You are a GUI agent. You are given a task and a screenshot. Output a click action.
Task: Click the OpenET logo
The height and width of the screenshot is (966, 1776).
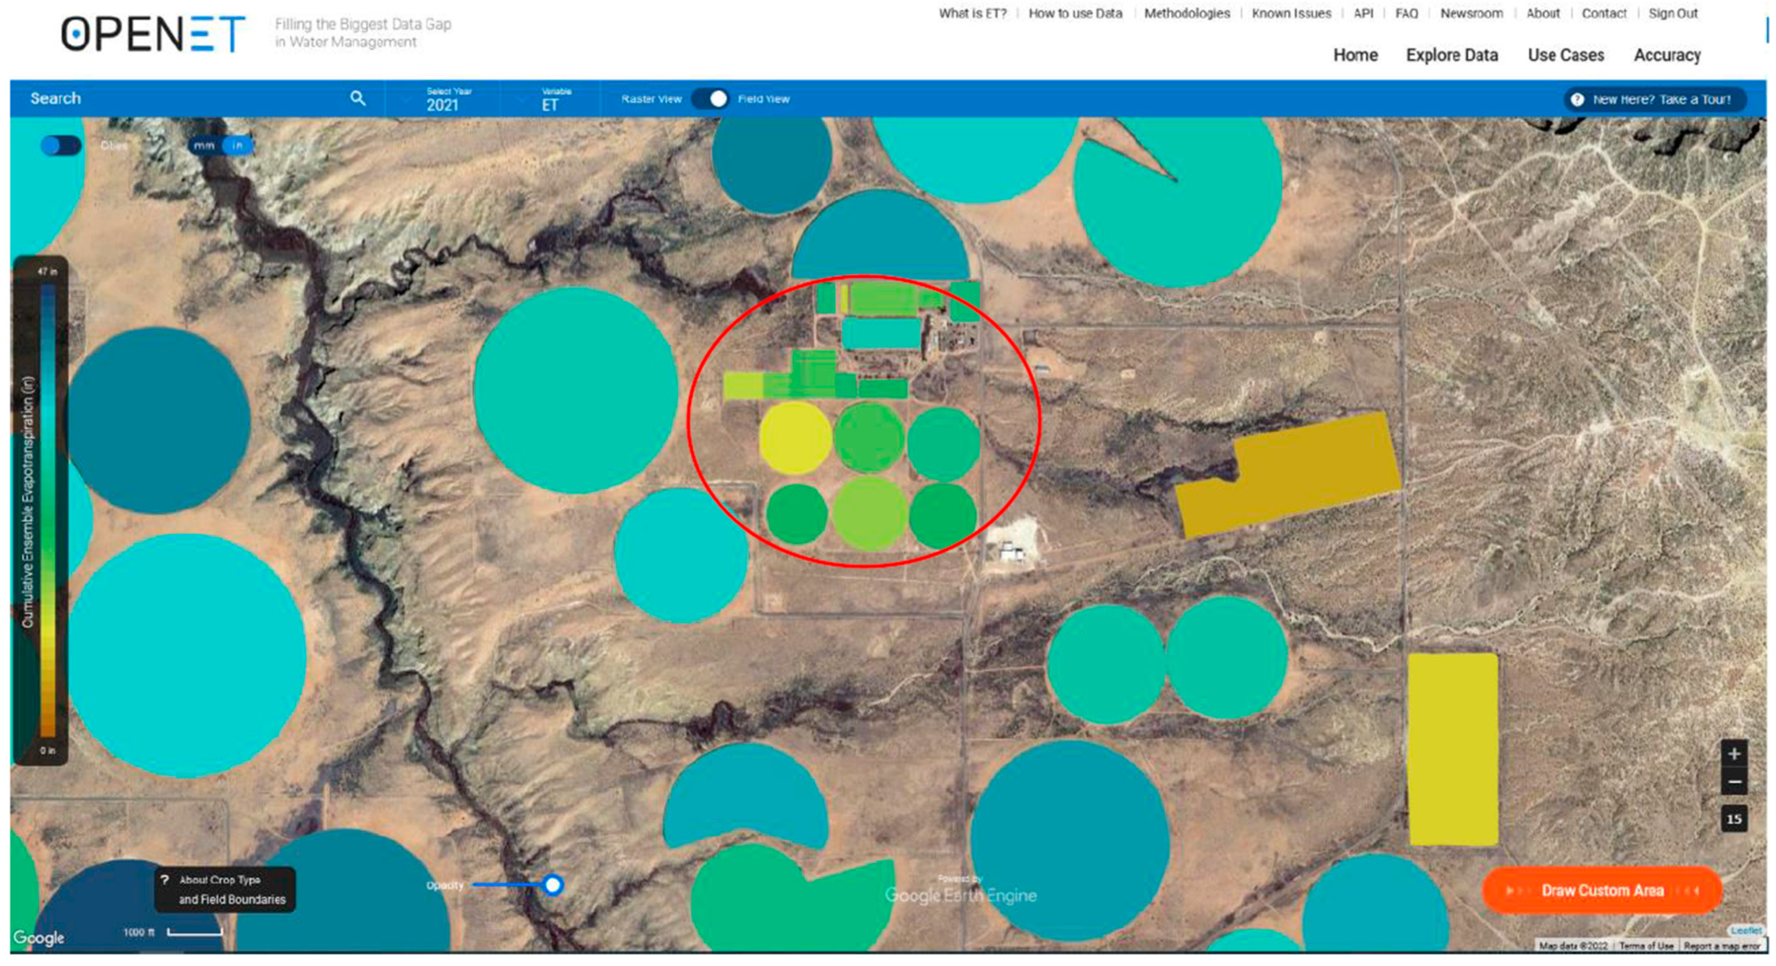(153, 34)
